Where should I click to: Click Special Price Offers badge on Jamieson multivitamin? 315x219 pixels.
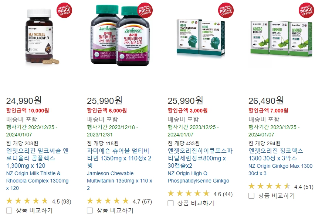(x=145, y=10)
